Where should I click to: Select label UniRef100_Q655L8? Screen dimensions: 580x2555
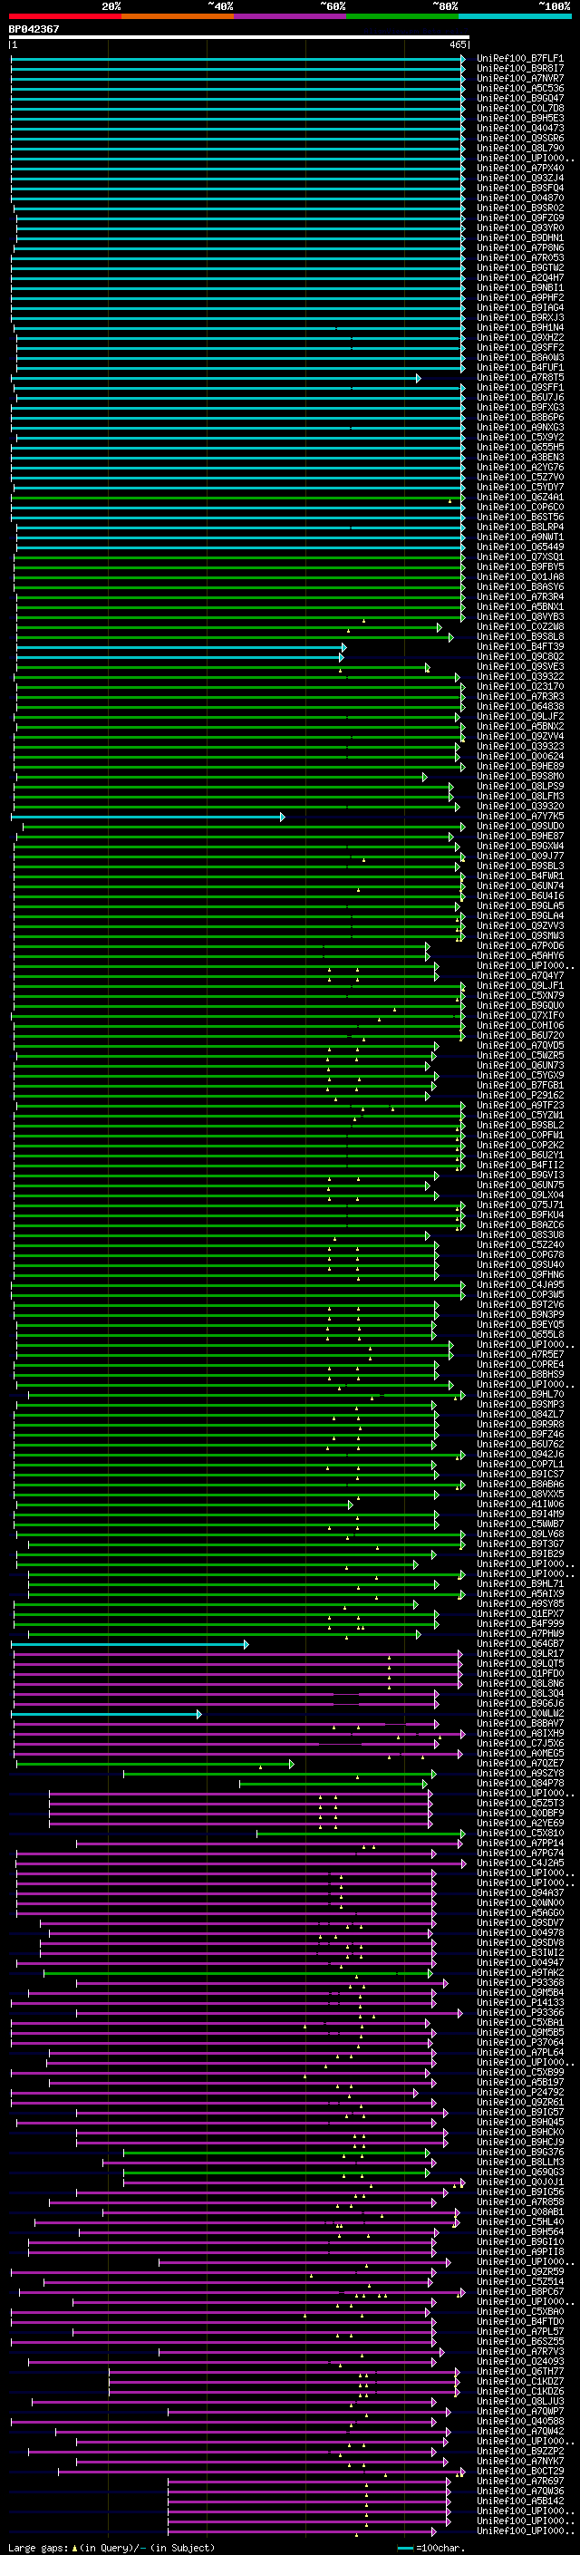click(519, 1334)
